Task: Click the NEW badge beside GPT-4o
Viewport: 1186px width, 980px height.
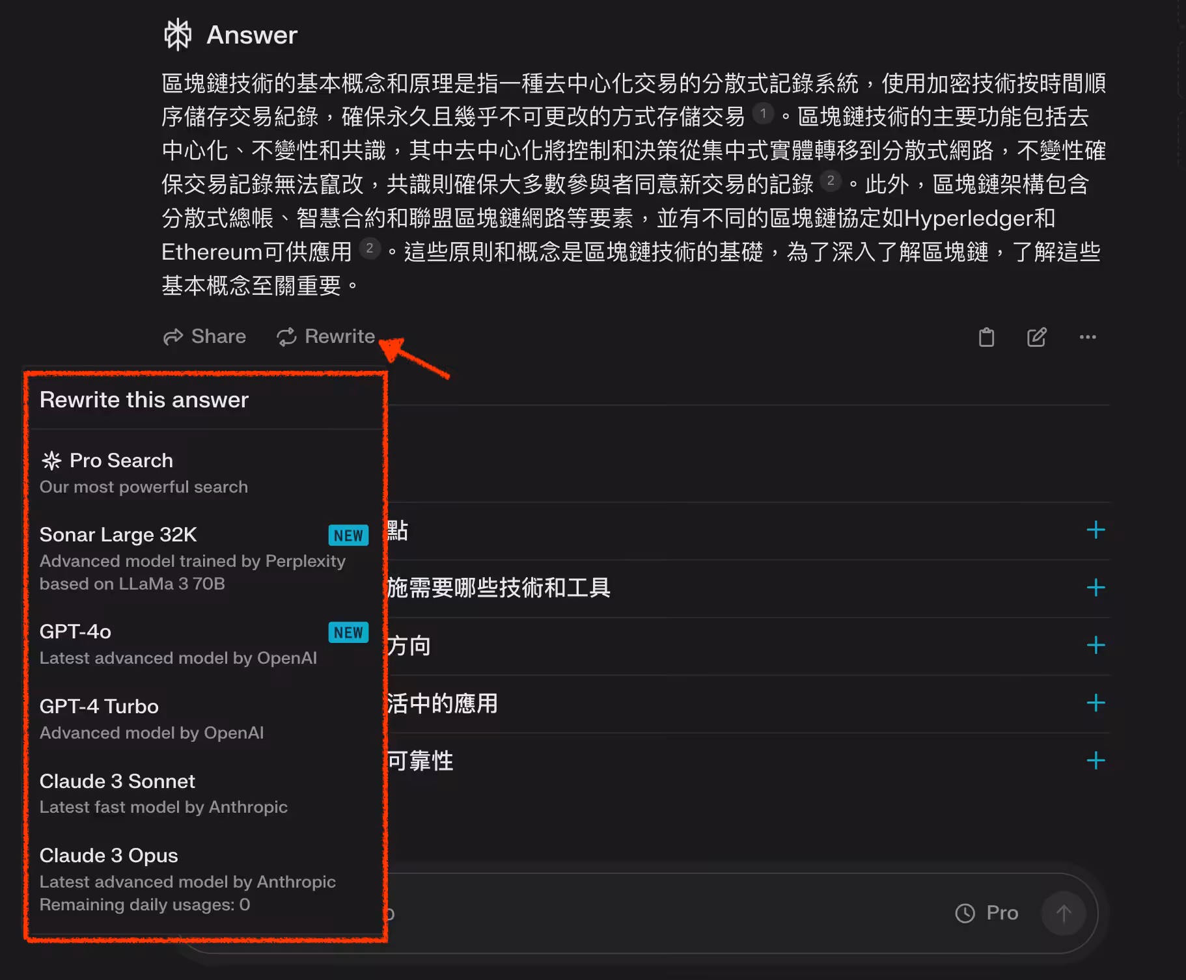Action: point(348,633)
